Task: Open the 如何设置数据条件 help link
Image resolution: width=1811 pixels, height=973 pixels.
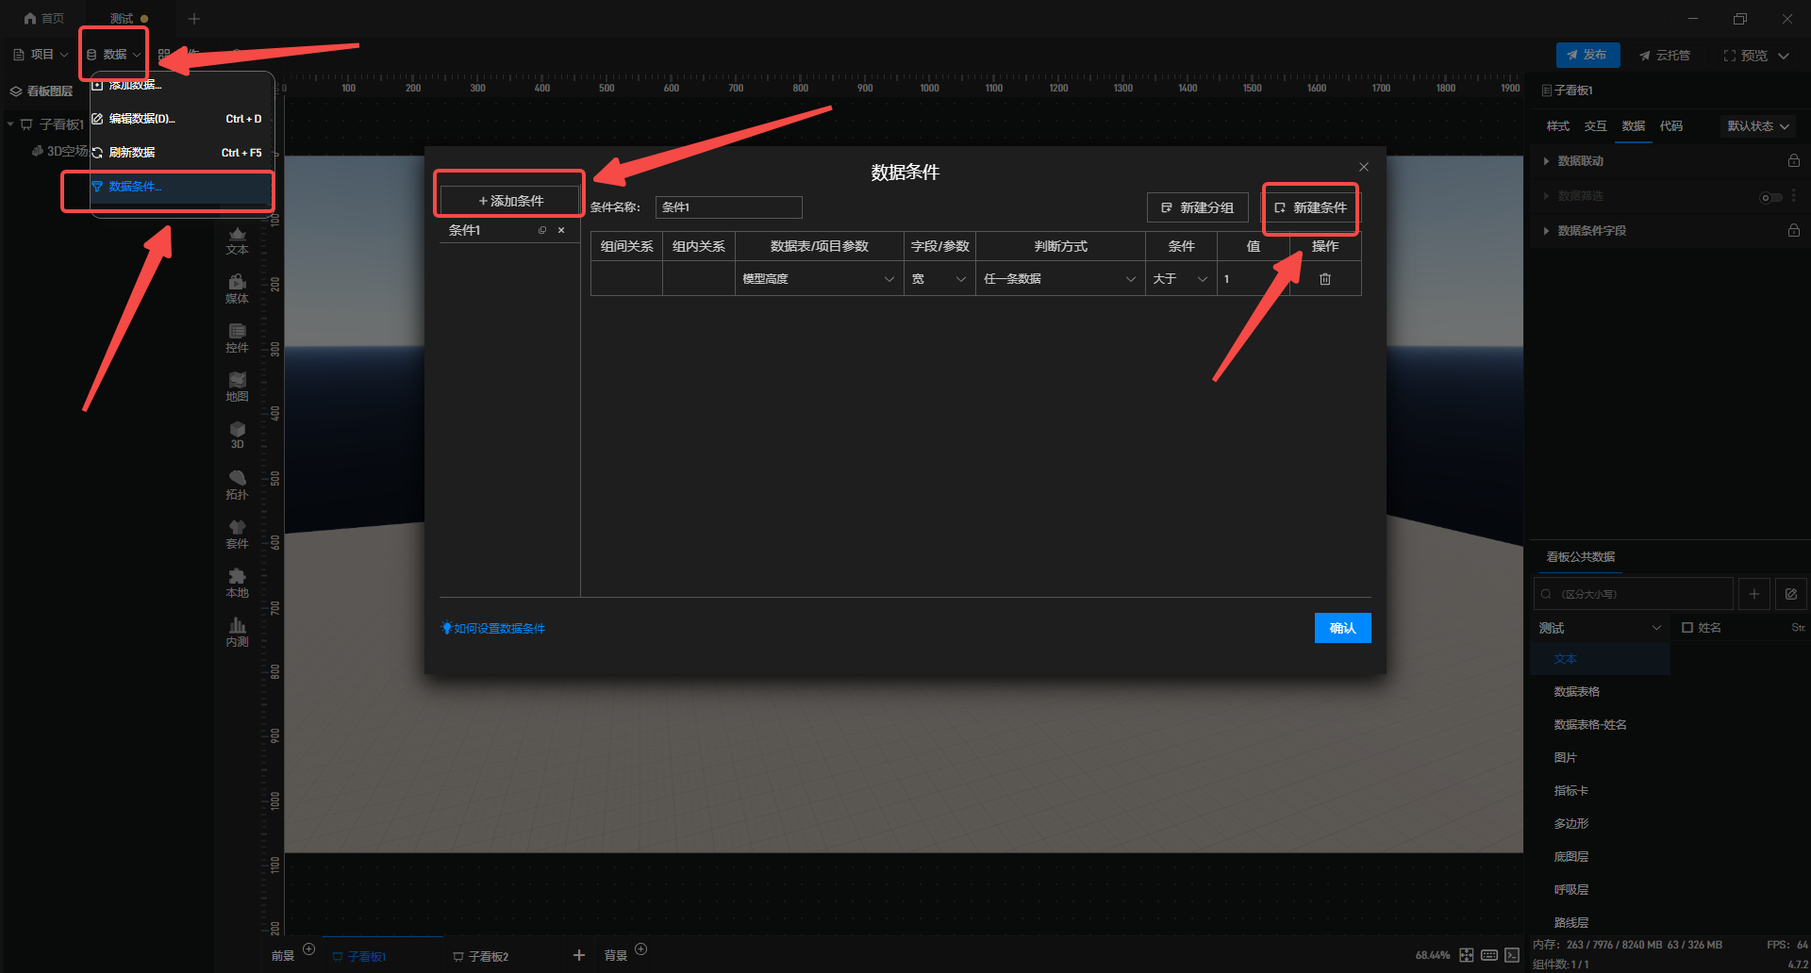Action: point(498,629)
